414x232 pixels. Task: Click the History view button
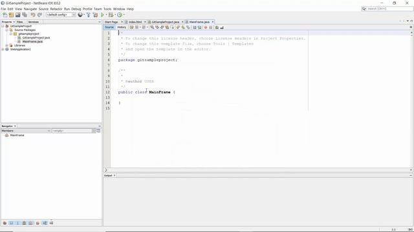(x=122, y=27)
